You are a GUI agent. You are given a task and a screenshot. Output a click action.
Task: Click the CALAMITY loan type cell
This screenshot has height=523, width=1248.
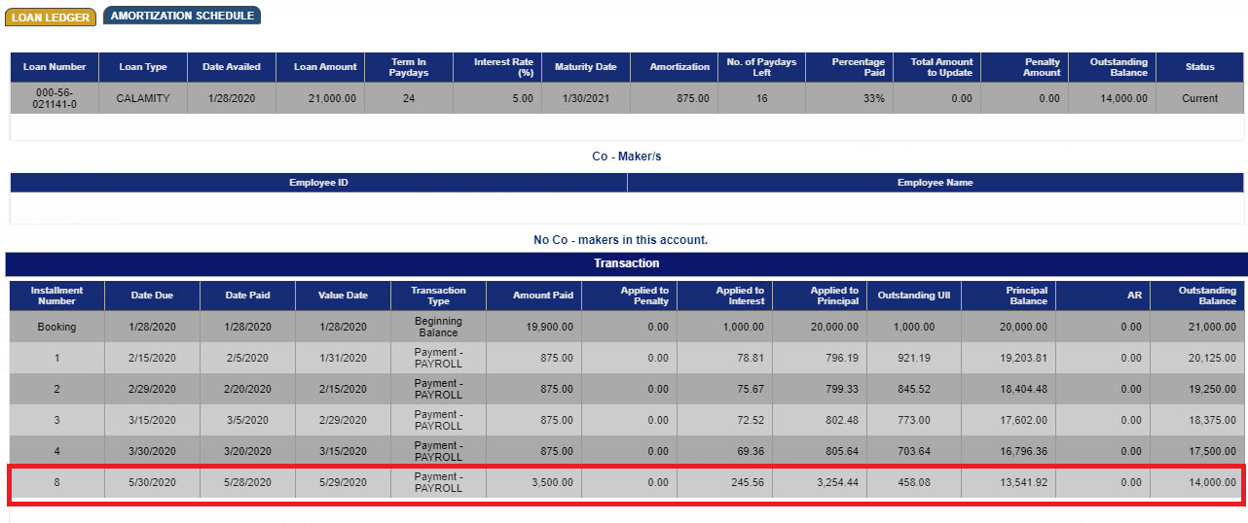coord(143,98)
